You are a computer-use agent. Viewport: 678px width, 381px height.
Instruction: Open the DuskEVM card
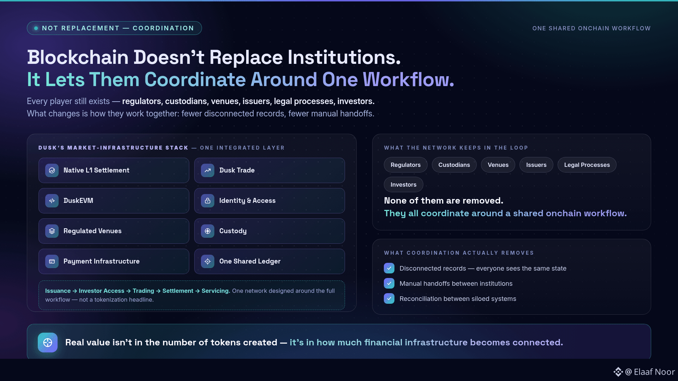[x=114, y=201]
